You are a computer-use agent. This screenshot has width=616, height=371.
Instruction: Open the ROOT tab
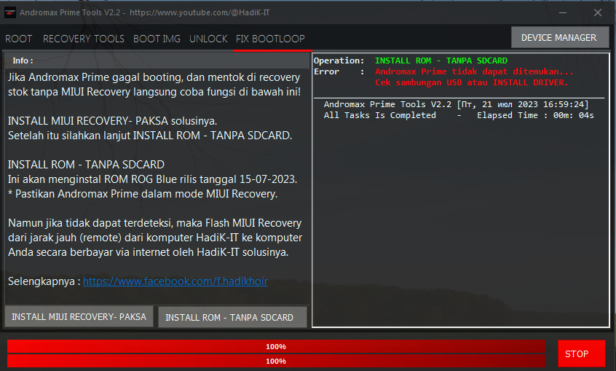coord(18,39)
